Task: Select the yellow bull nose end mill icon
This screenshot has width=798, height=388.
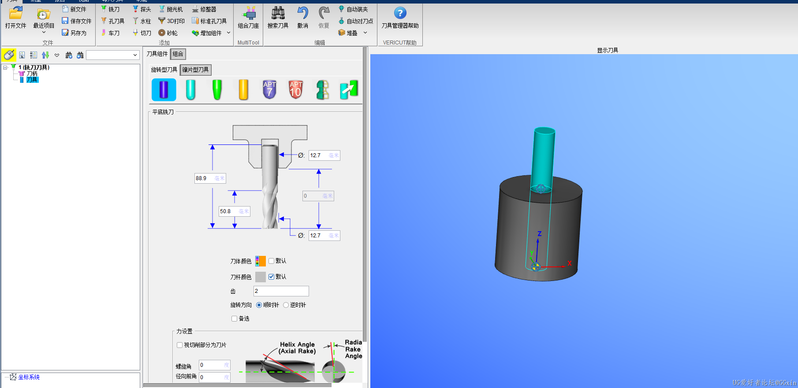Action: click(x=243, y=90)
